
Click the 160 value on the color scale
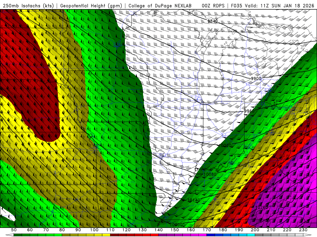(x=191, y=230)
